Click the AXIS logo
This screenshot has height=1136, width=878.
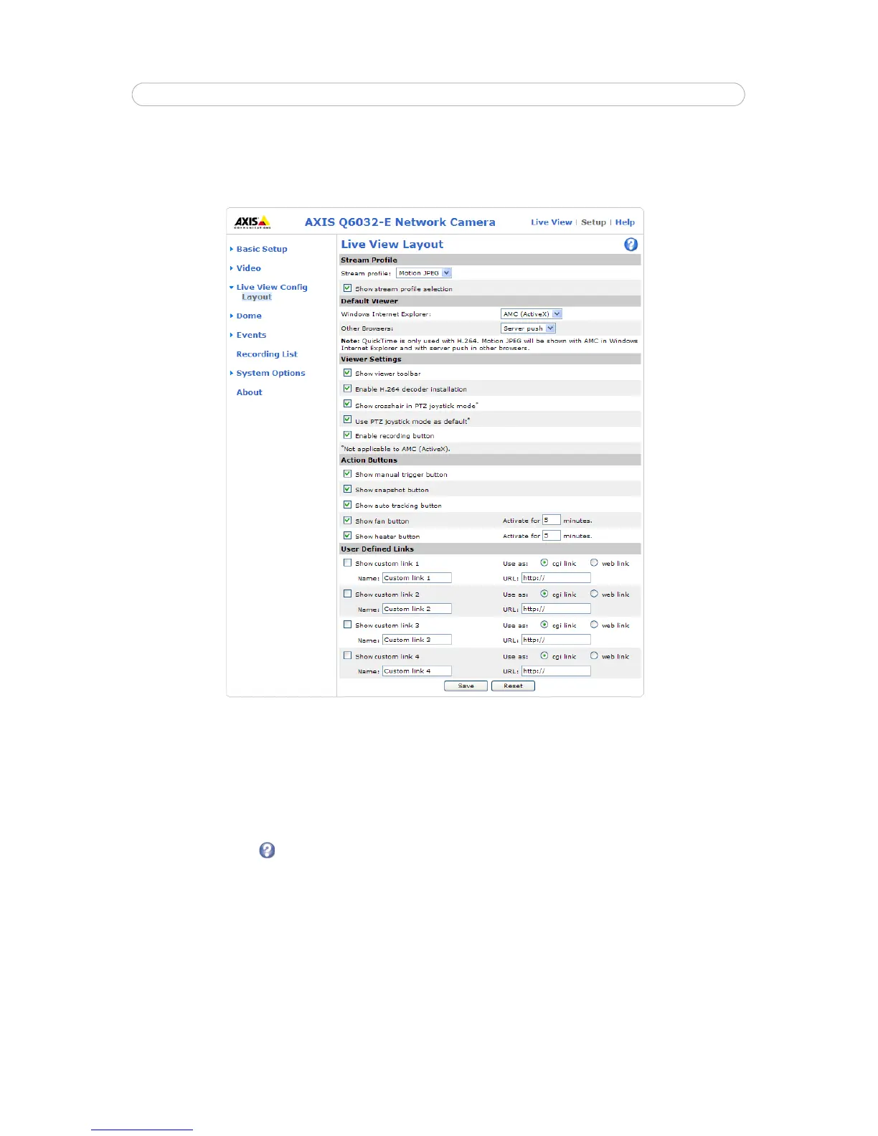coord(252,222)
